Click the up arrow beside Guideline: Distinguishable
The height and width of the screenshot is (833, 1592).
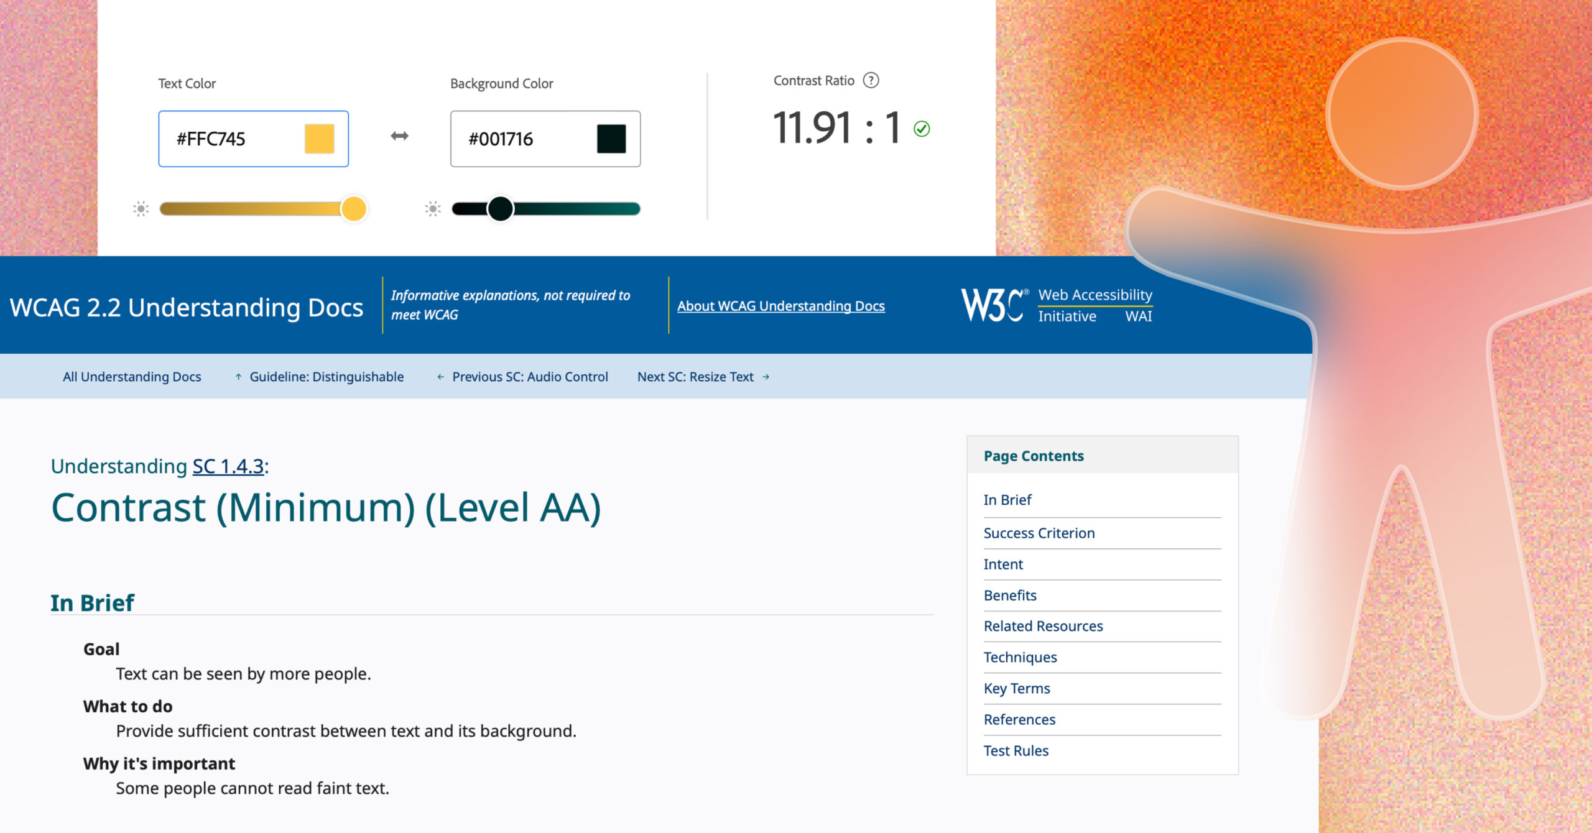coord(238,377)
